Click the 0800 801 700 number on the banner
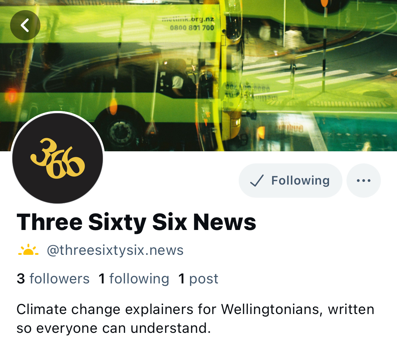 click(x=192, y=28)
